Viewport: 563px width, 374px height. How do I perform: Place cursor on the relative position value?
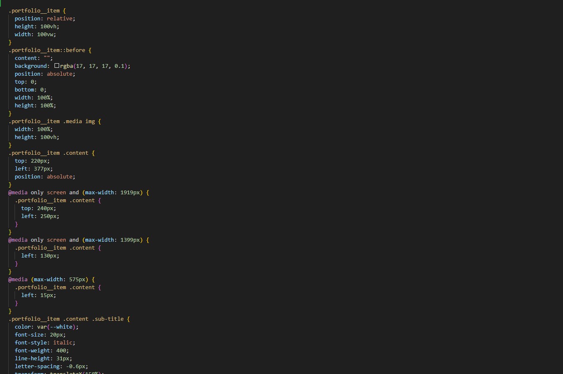click(x=60, y=19)
